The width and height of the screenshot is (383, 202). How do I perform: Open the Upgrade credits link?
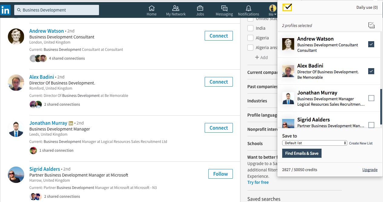(370, 170)
